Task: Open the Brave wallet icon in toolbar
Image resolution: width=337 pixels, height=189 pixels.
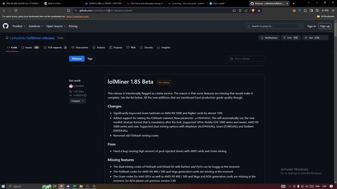Action: click(x=317, y=10)
